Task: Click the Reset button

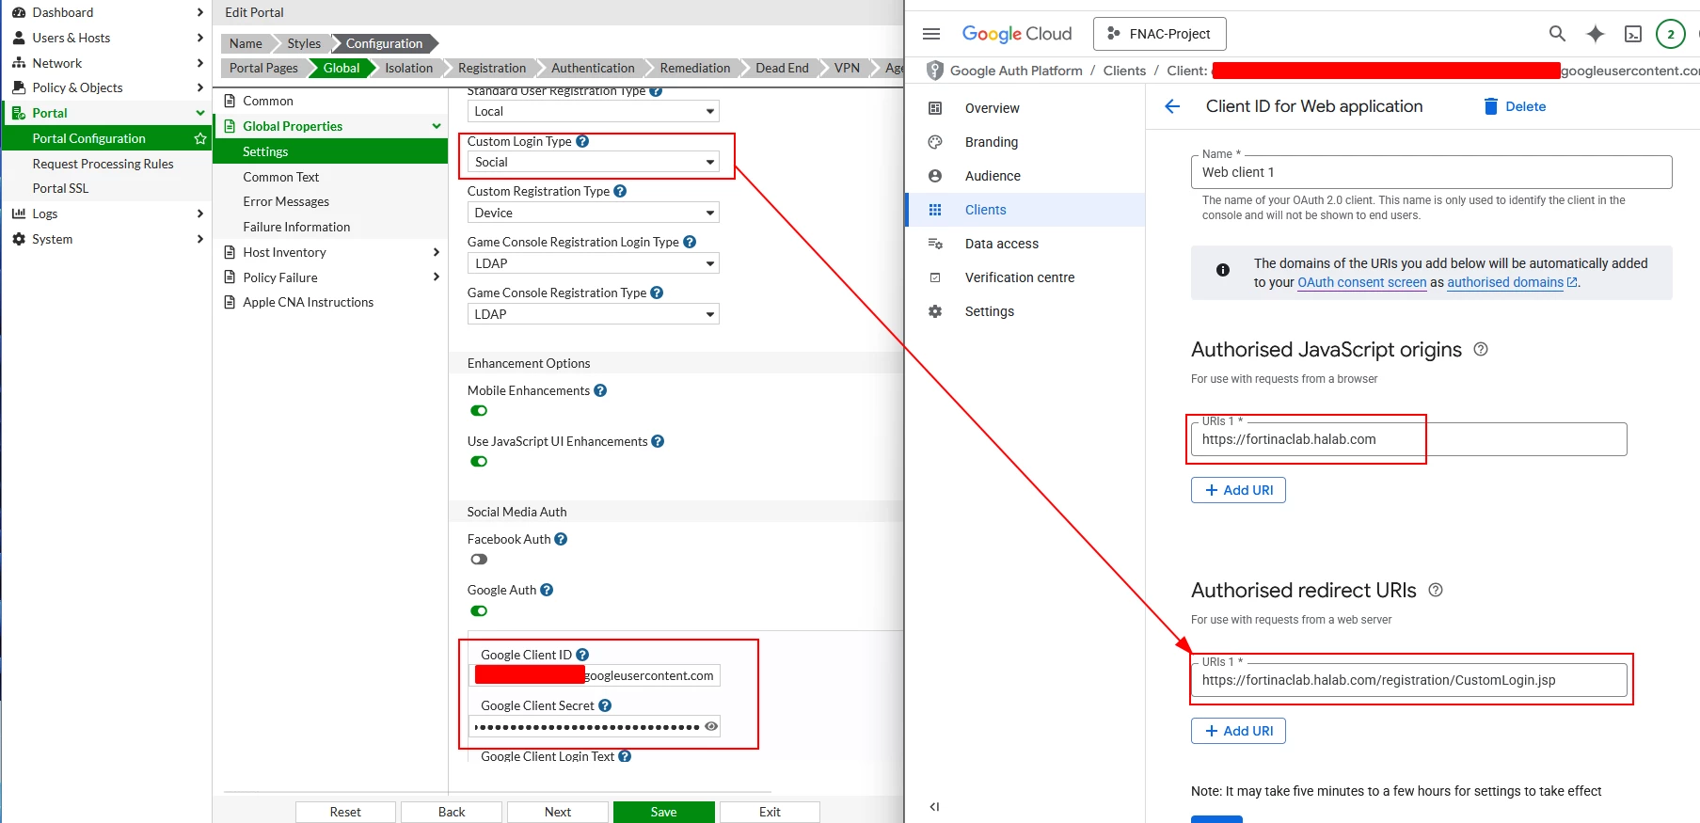Action: [x=345, y=812]
